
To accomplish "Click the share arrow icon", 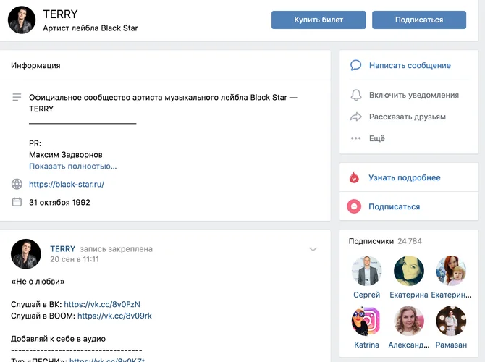I will tap(355, 117).
